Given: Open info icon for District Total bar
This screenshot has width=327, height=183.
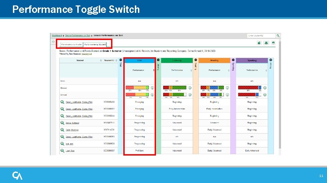Looking at the screenshot, I should point(152,88).
